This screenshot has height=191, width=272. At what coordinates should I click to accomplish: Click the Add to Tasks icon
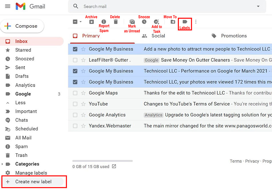pos(156,22)
